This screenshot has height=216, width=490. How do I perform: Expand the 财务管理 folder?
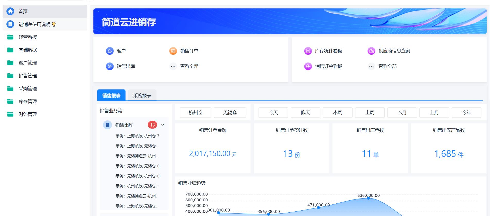(45, 114)
